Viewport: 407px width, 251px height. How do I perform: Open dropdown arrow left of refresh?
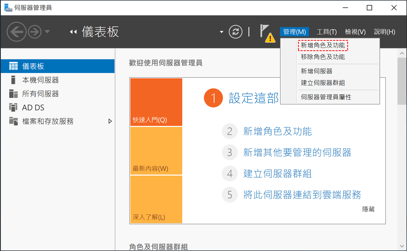click(222, 32)
